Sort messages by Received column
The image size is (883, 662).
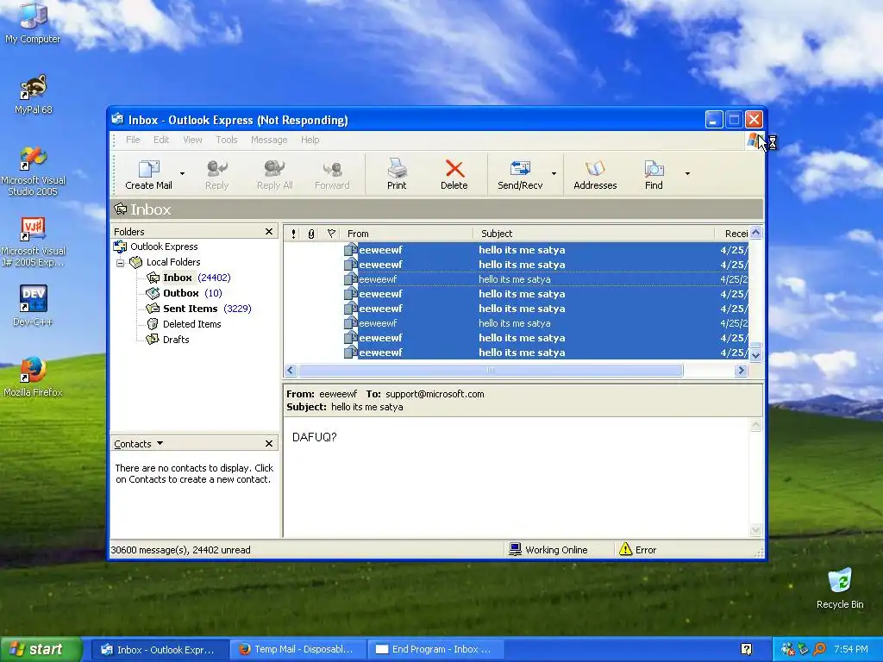732,234
